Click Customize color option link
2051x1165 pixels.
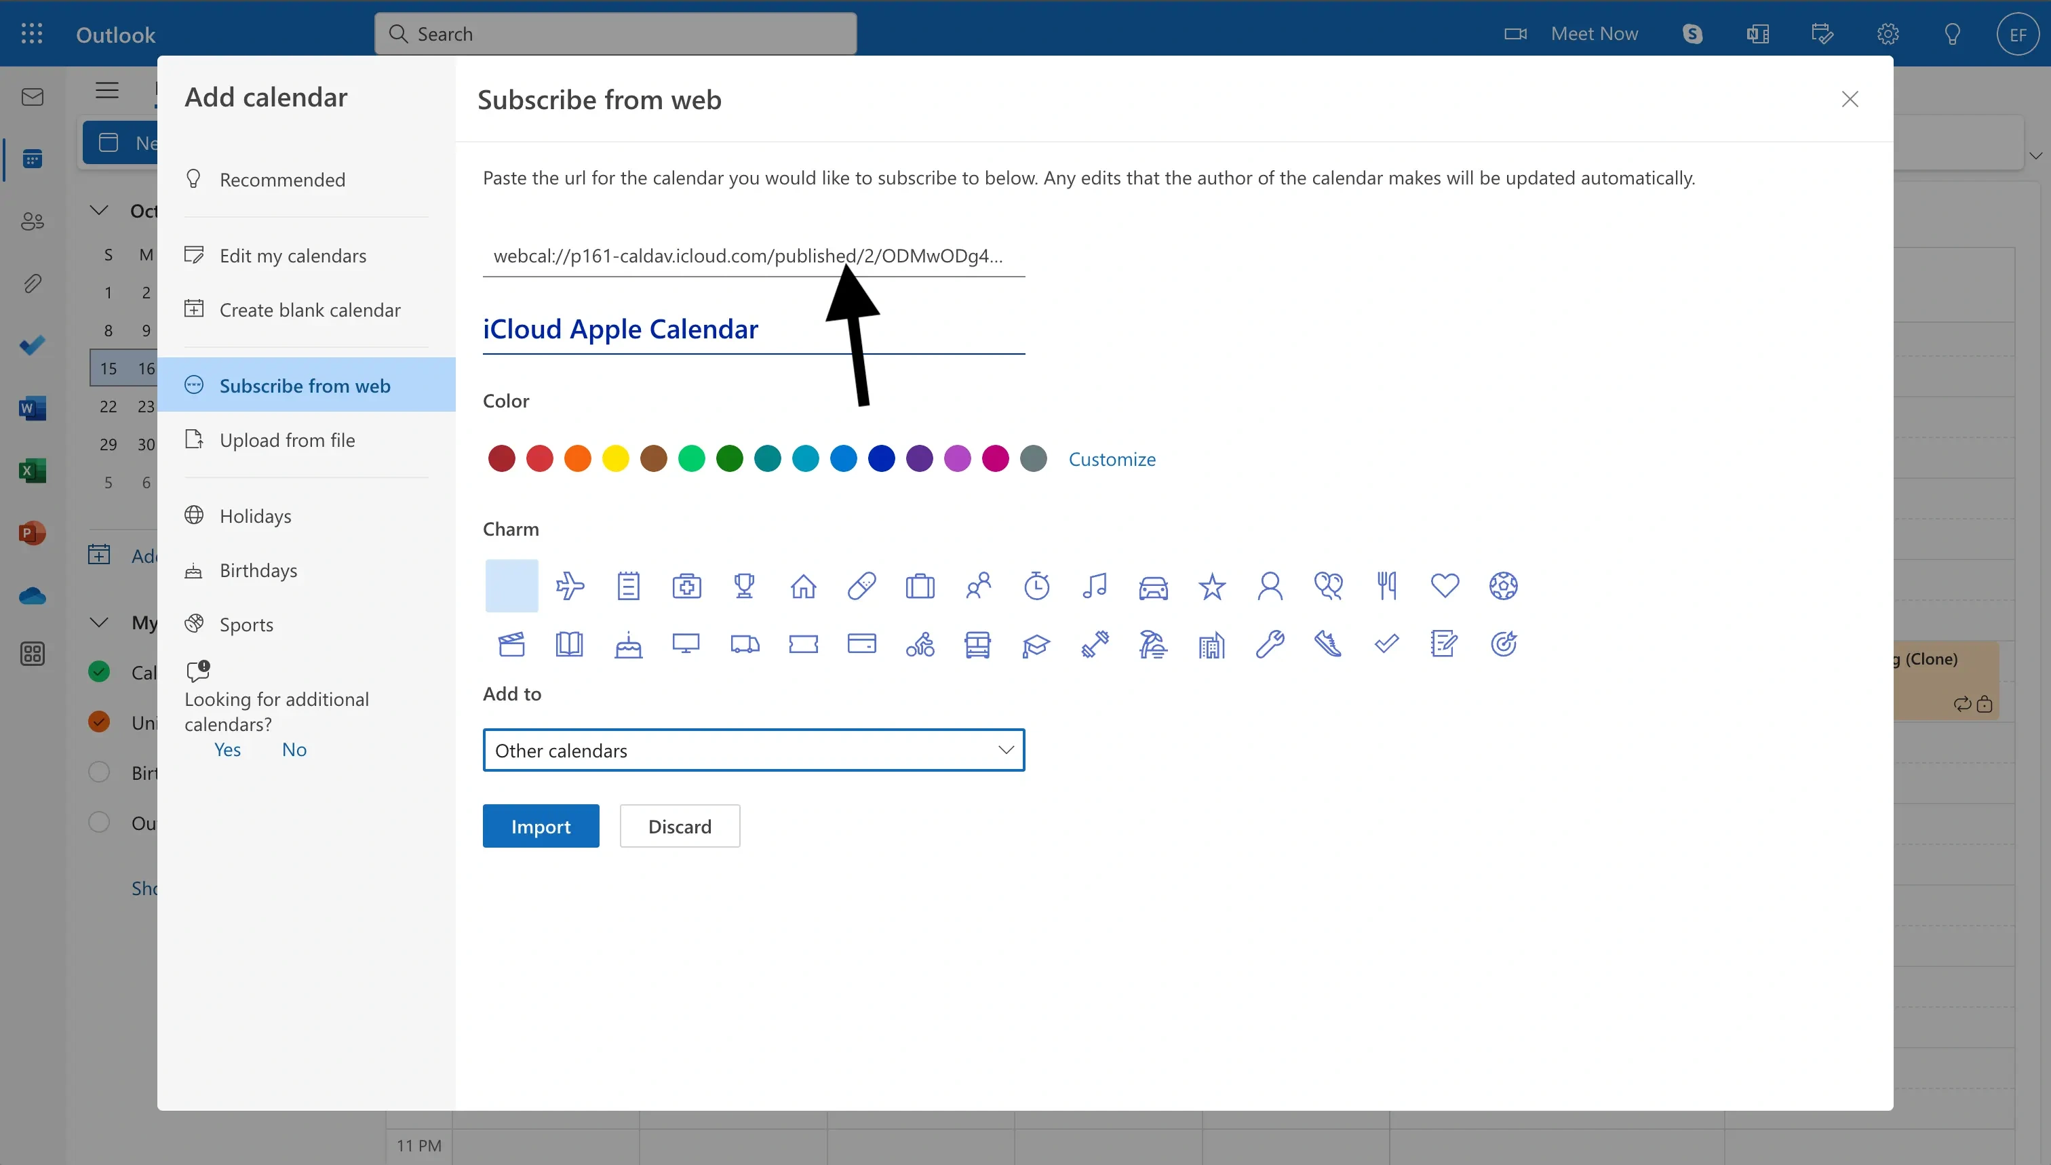(1113, 458)
